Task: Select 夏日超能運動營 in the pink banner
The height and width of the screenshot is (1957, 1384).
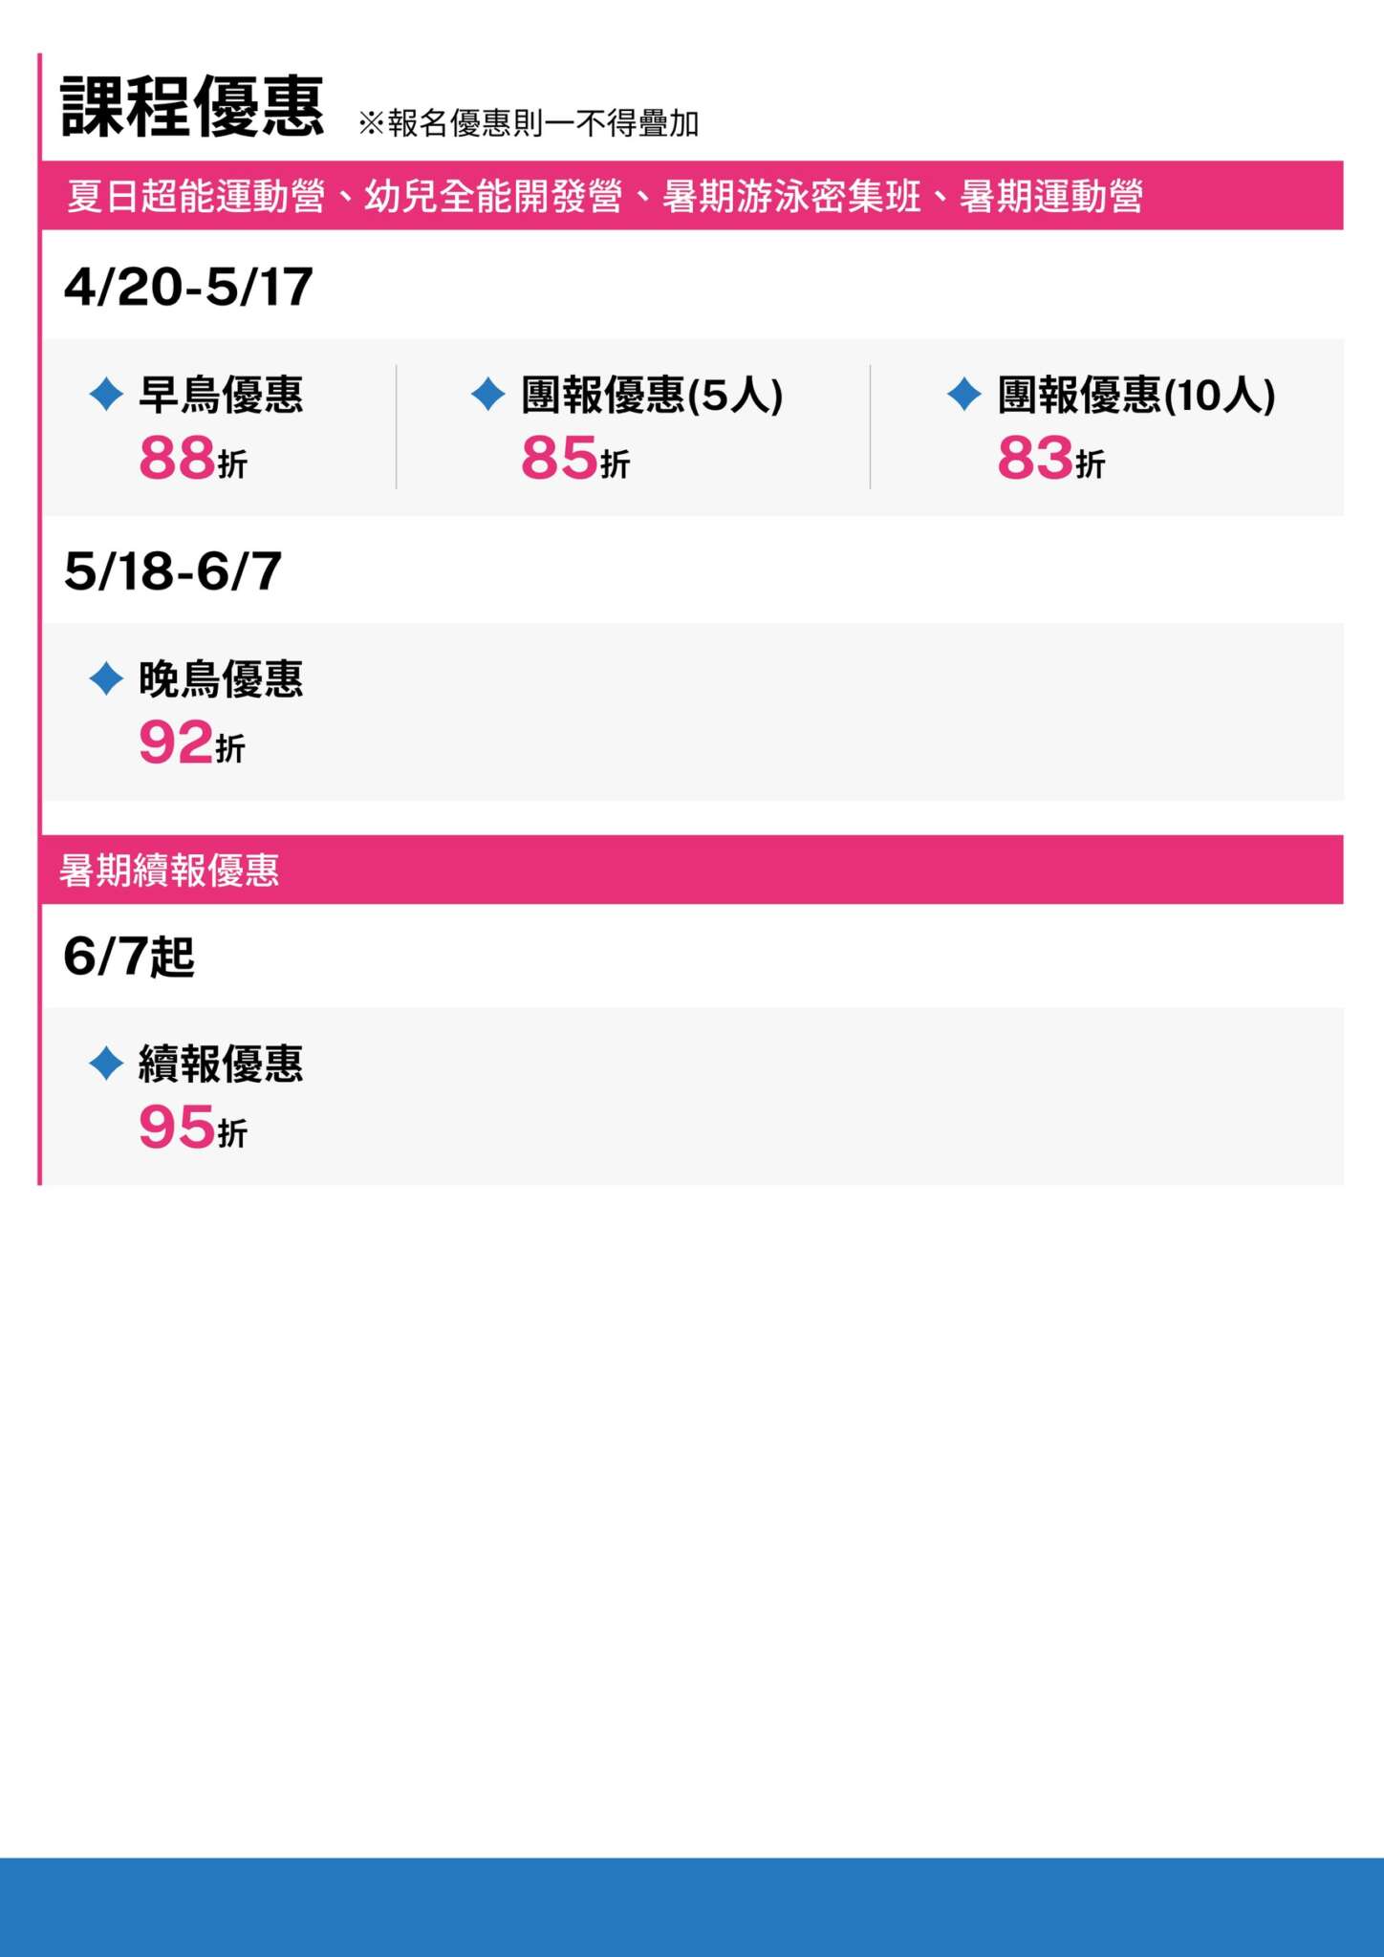Action: [x=196, y=196]
